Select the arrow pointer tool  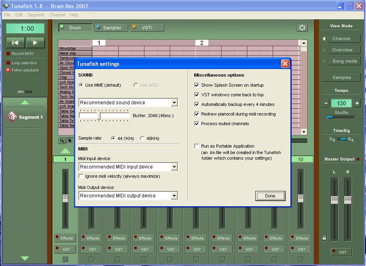pos(70,140)
